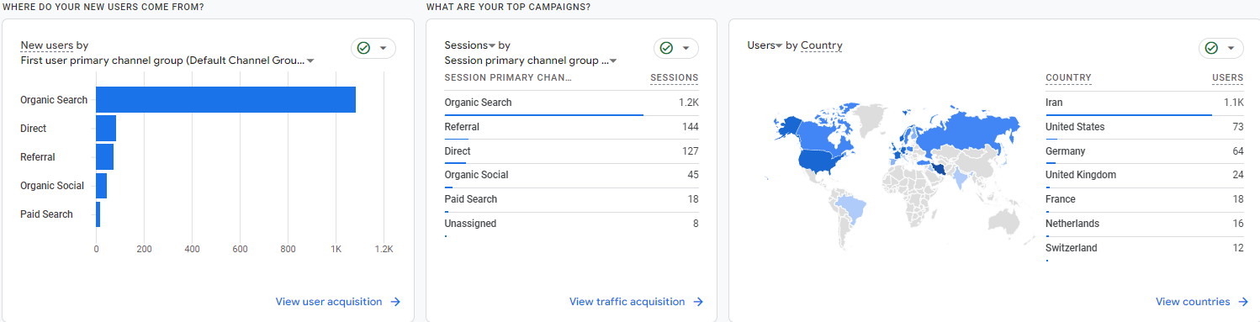The image size is (1260, 322).
Task: Expand First user primary channel group dropdown
Action: tap(310, 61)
